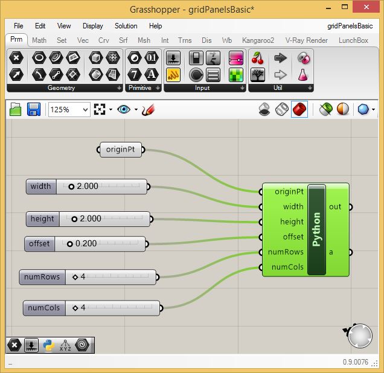Expand the Primitive panel plus
Image resolution: width=384 pixels, height=373 pixels.
click(158, 88)
